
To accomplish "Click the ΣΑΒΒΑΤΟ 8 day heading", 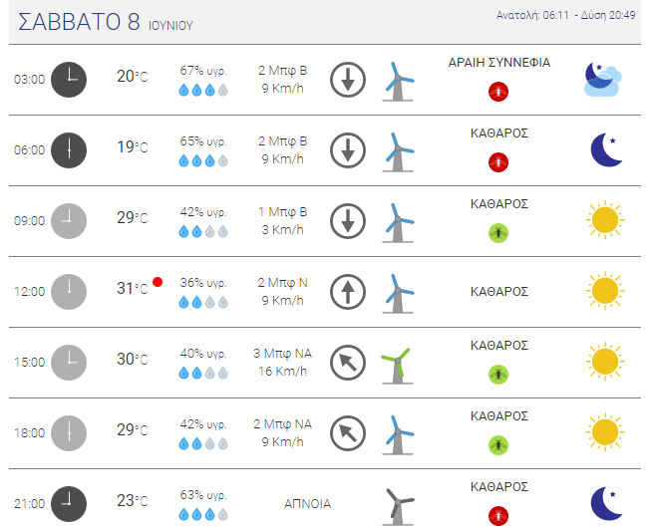I will click(79, 22).
